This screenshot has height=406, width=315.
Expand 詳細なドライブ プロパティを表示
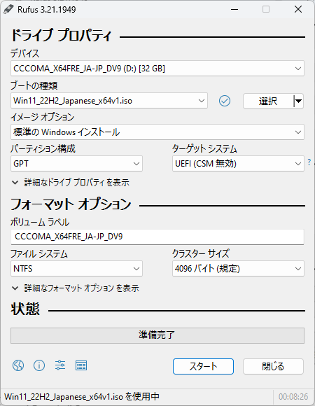coord(71,183)
